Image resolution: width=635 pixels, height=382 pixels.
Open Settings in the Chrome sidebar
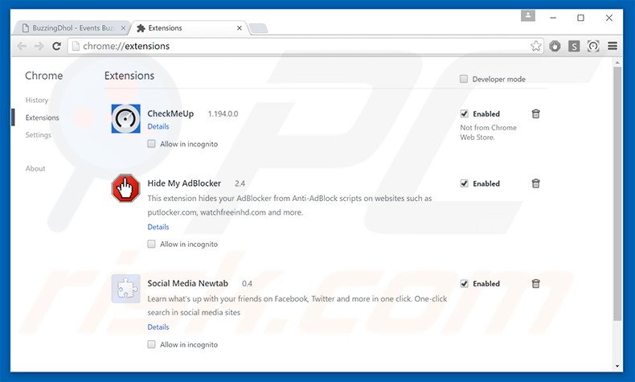(39, 135)
